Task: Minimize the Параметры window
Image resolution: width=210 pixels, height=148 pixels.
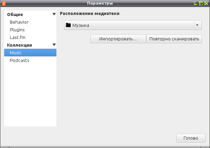Action: [196, 3]
